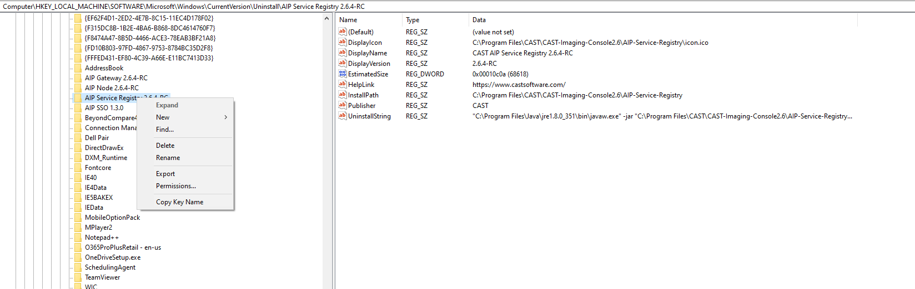
Task: Select the IE5BAKEX key
Action: tap(99, 198)
